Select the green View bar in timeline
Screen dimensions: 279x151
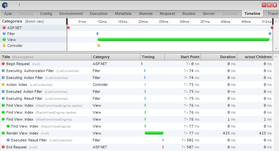183,40
